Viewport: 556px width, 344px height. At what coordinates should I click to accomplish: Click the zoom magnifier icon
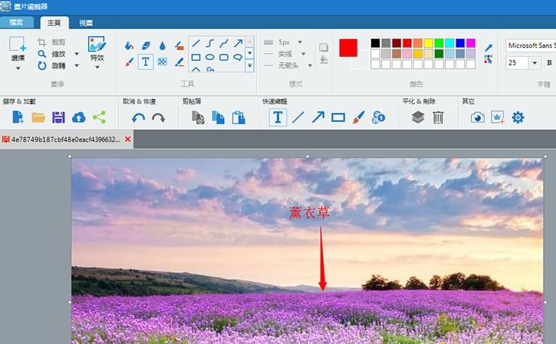[42, 54]
